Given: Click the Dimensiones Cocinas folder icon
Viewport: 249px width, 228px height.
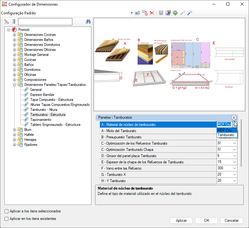Looking at the screenshot, I should [20, 35].
